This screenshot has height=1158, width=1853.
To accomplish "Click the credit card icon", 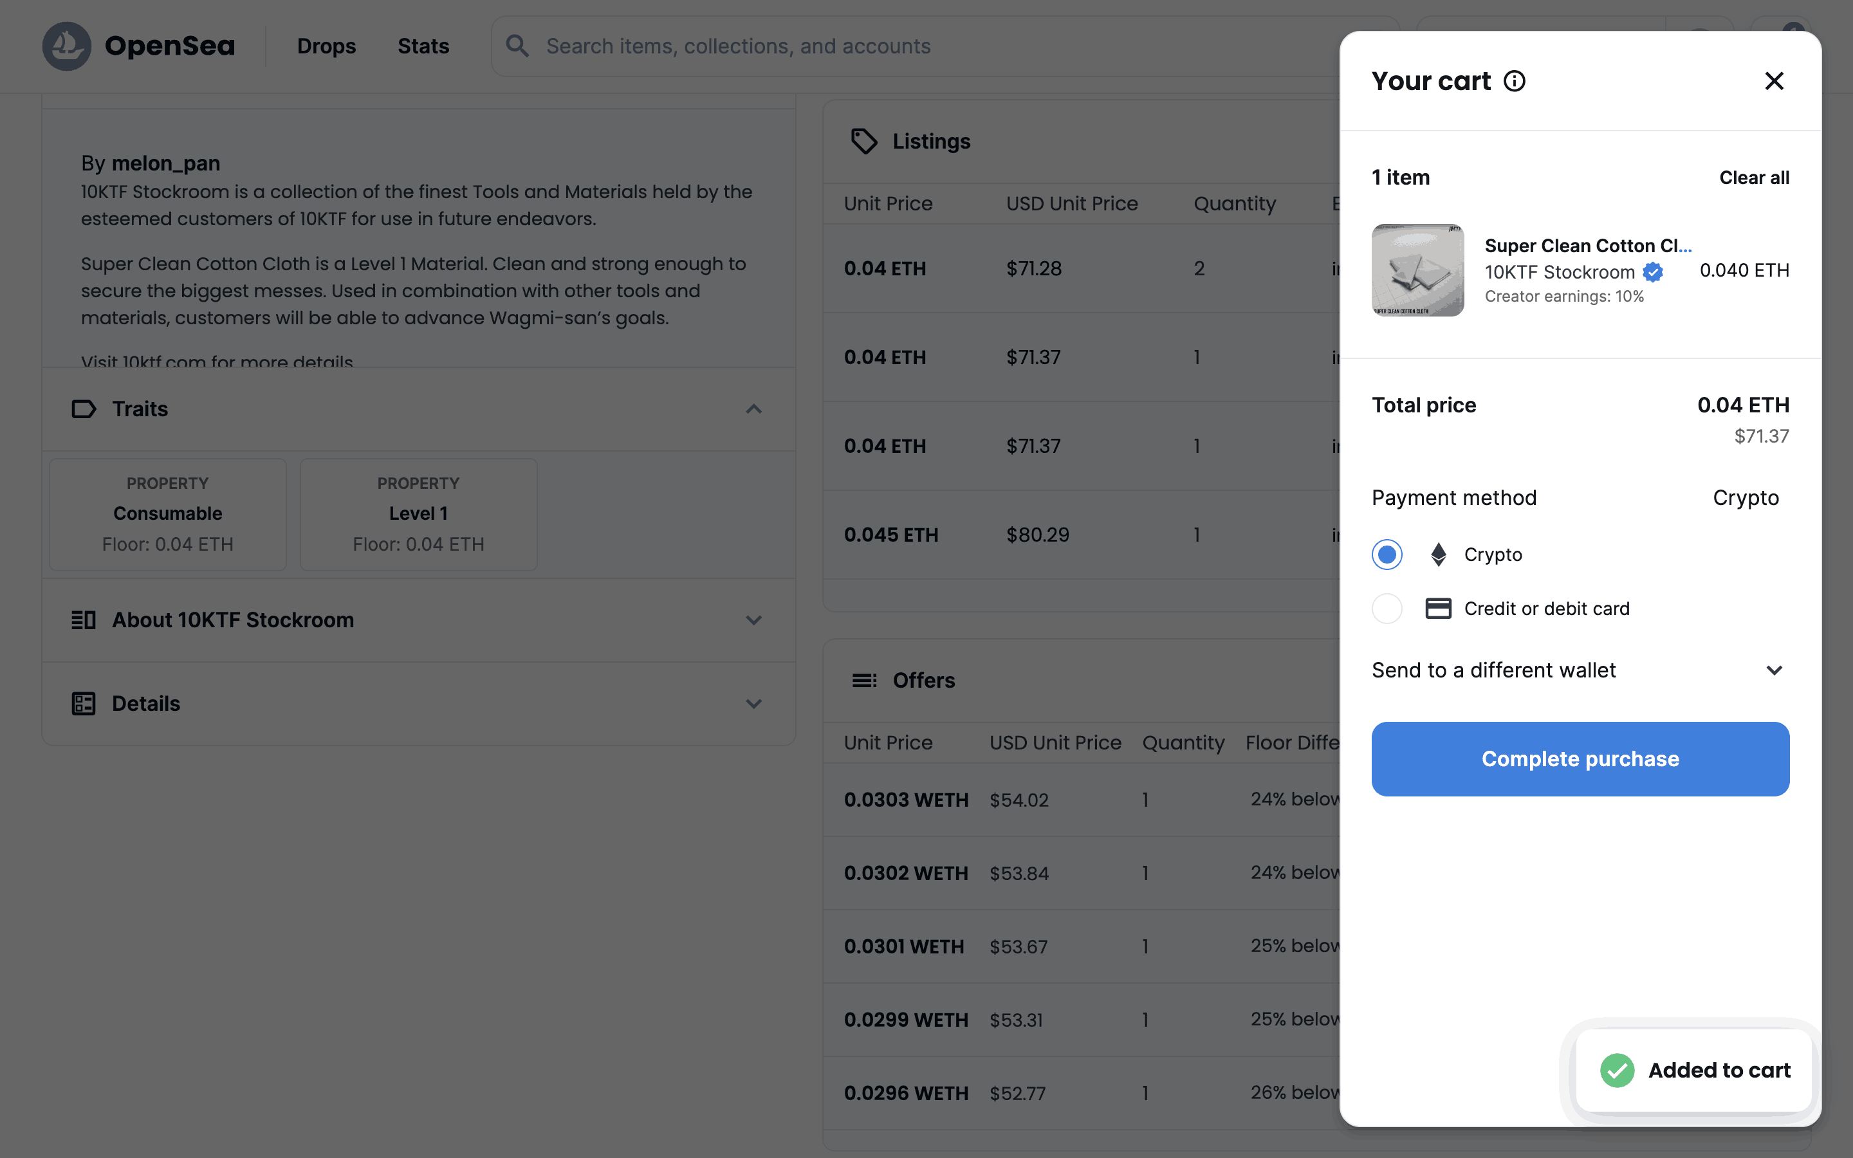I will point(1438,608).
